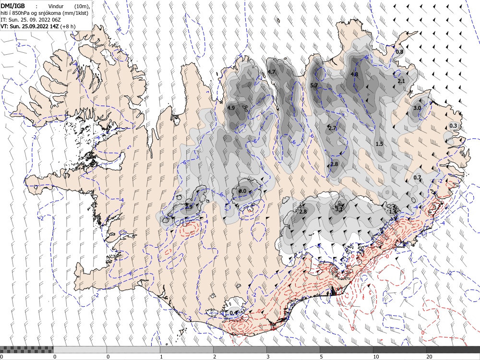Screen dimensions: 480x360
Task: Click the 3.1 snowfall value label
Action: (338, 209)
